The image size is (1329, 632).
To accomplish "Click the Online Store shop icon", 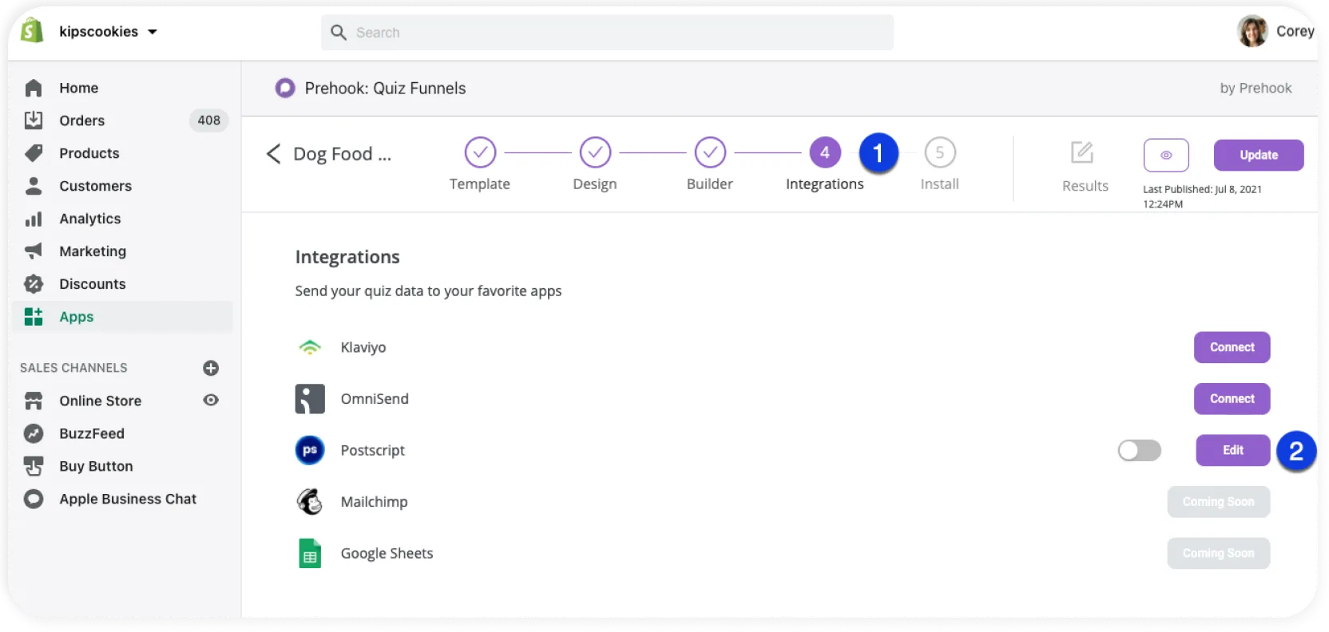I will 34,401.
